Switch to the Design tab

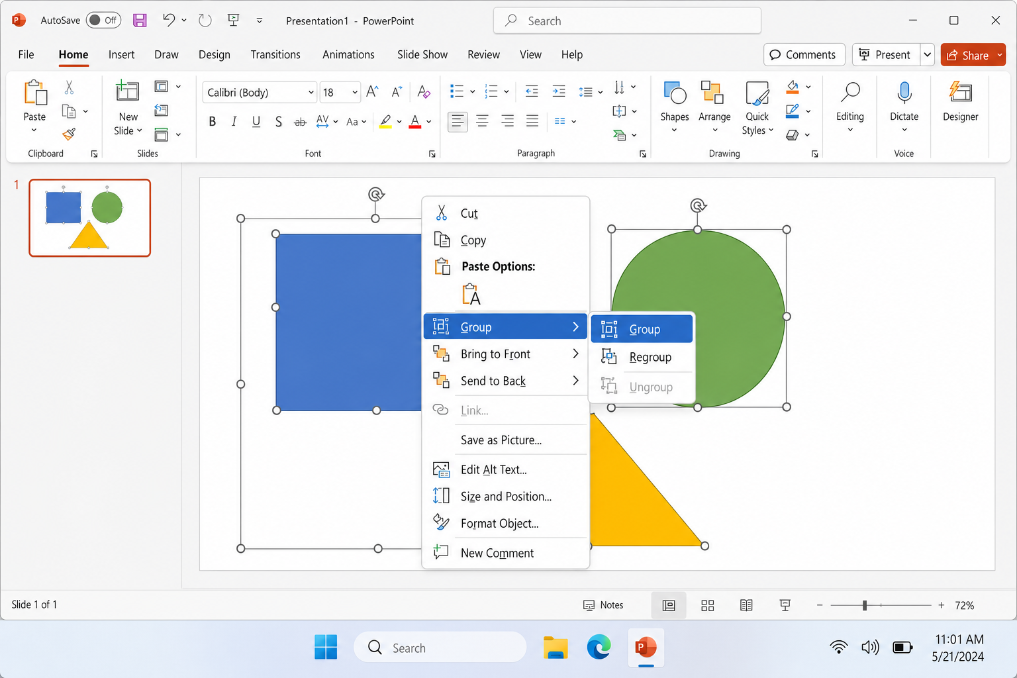click(215, 55)
